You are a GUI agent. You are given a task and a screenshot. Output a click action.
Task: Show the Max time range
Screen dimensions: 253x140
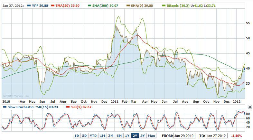tap(151, 136)
